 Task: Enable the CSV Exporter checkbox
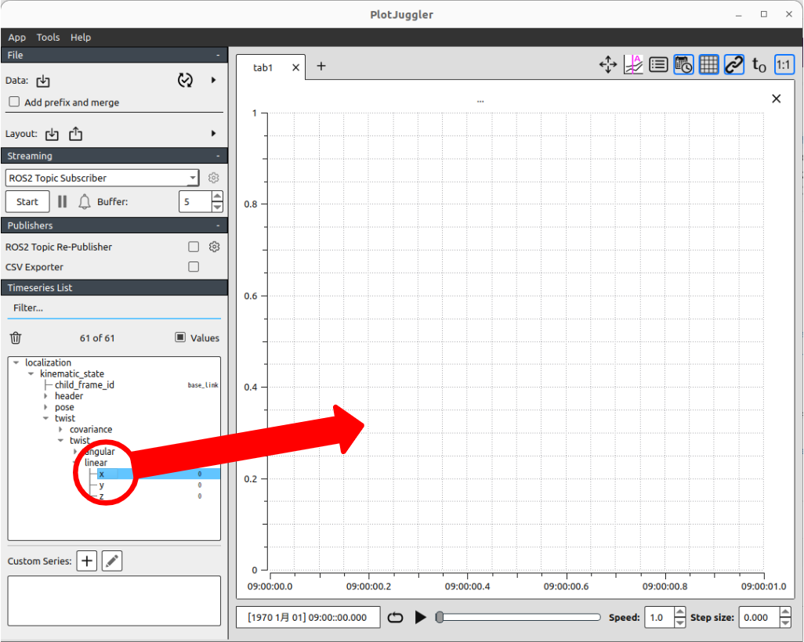tap(194, 267)
